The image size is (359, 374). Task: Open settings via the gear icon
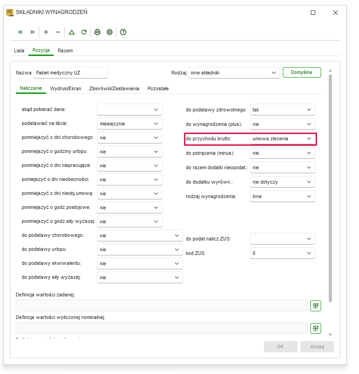110,32
